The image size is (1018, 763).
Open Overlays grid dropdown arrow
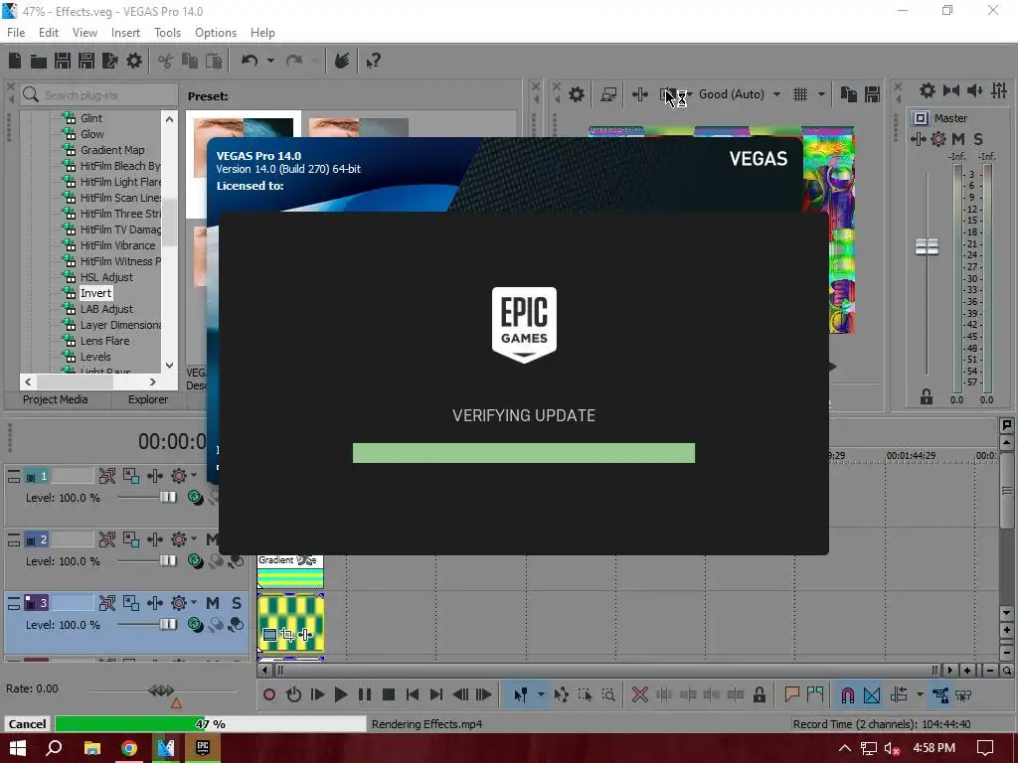[x=821, y=94]
